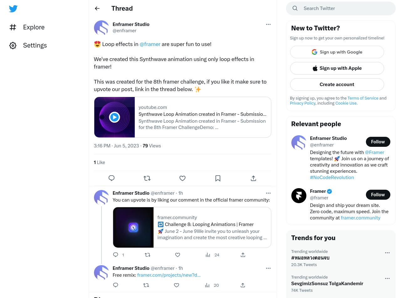Bookmark the main tweet
This screenshot has width=401, height=298.
tap(218, 178)
